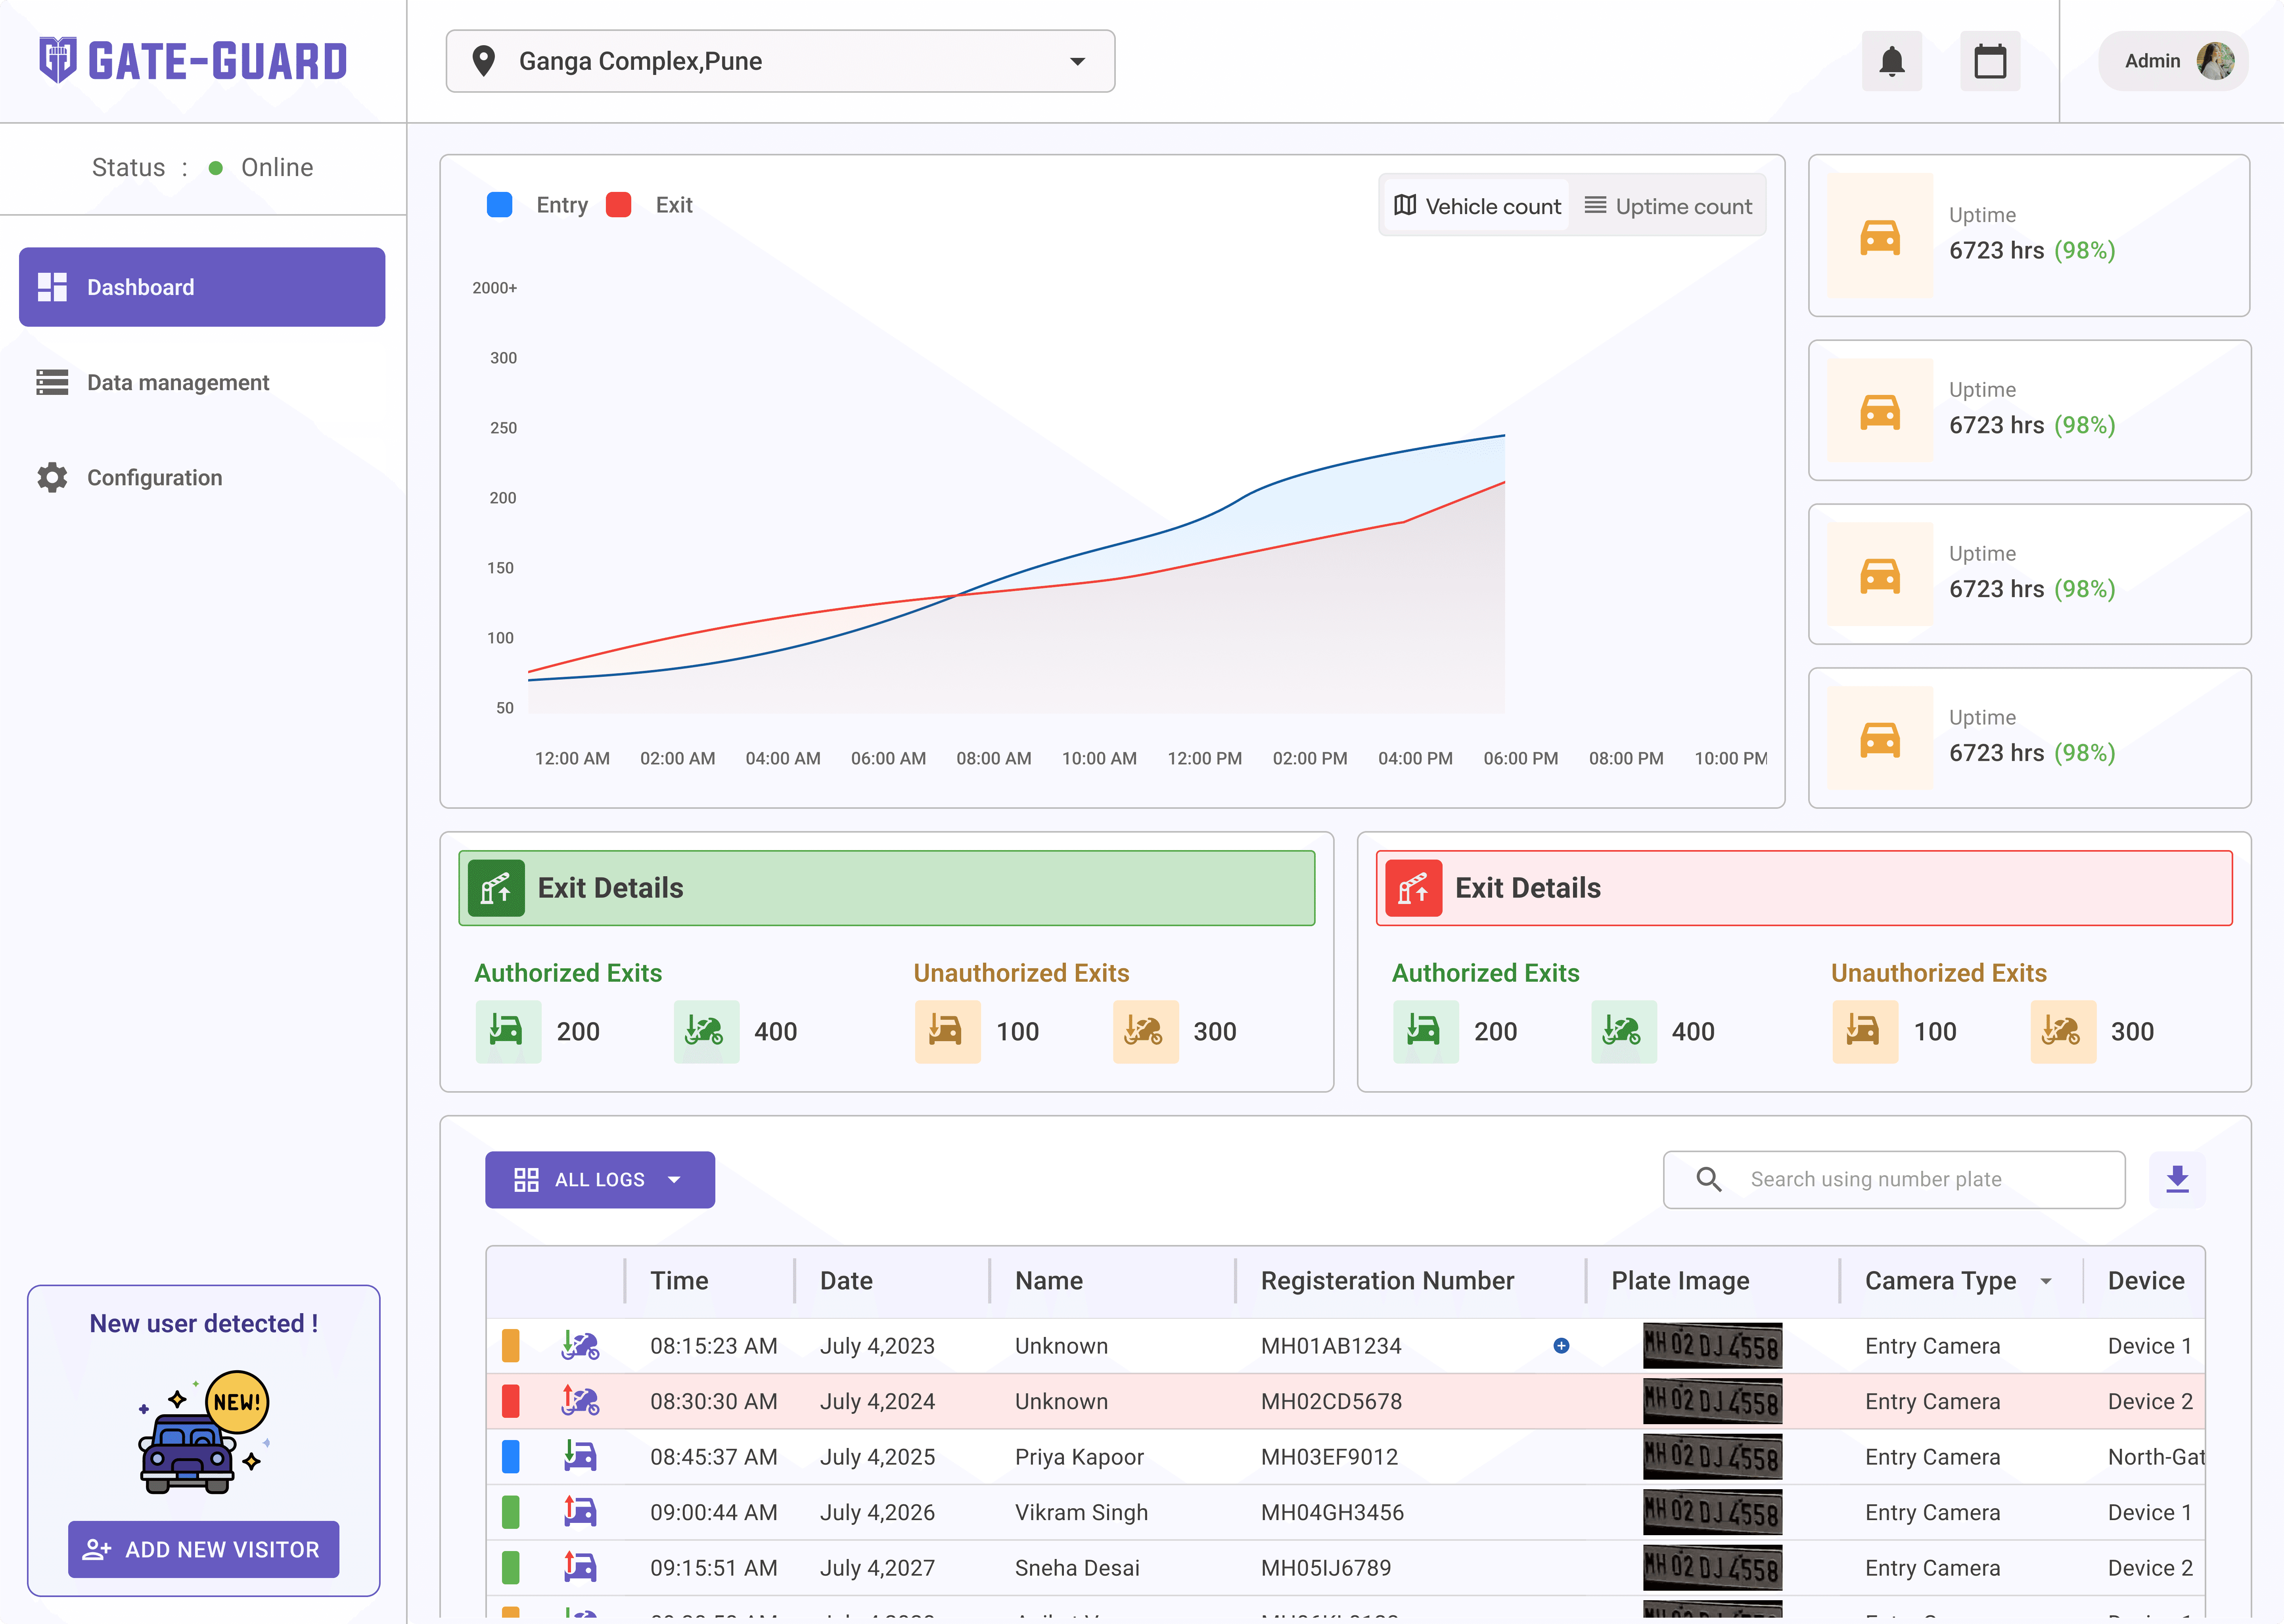
Task: Switch chart to Vehicle count
Action: (1477, 206)
